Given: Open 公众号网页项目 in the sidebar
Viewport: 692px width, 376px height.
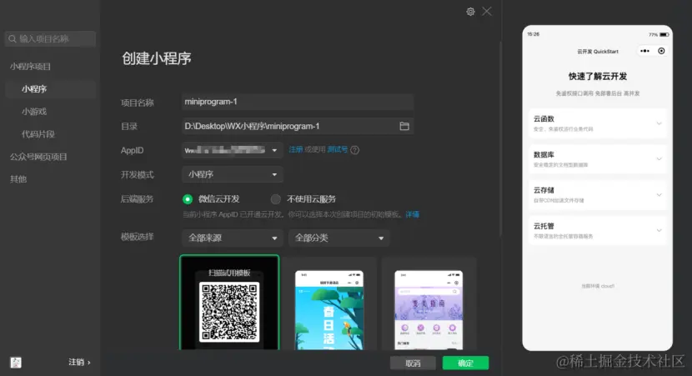Looking at the screenshot, I should click(38, 157).
